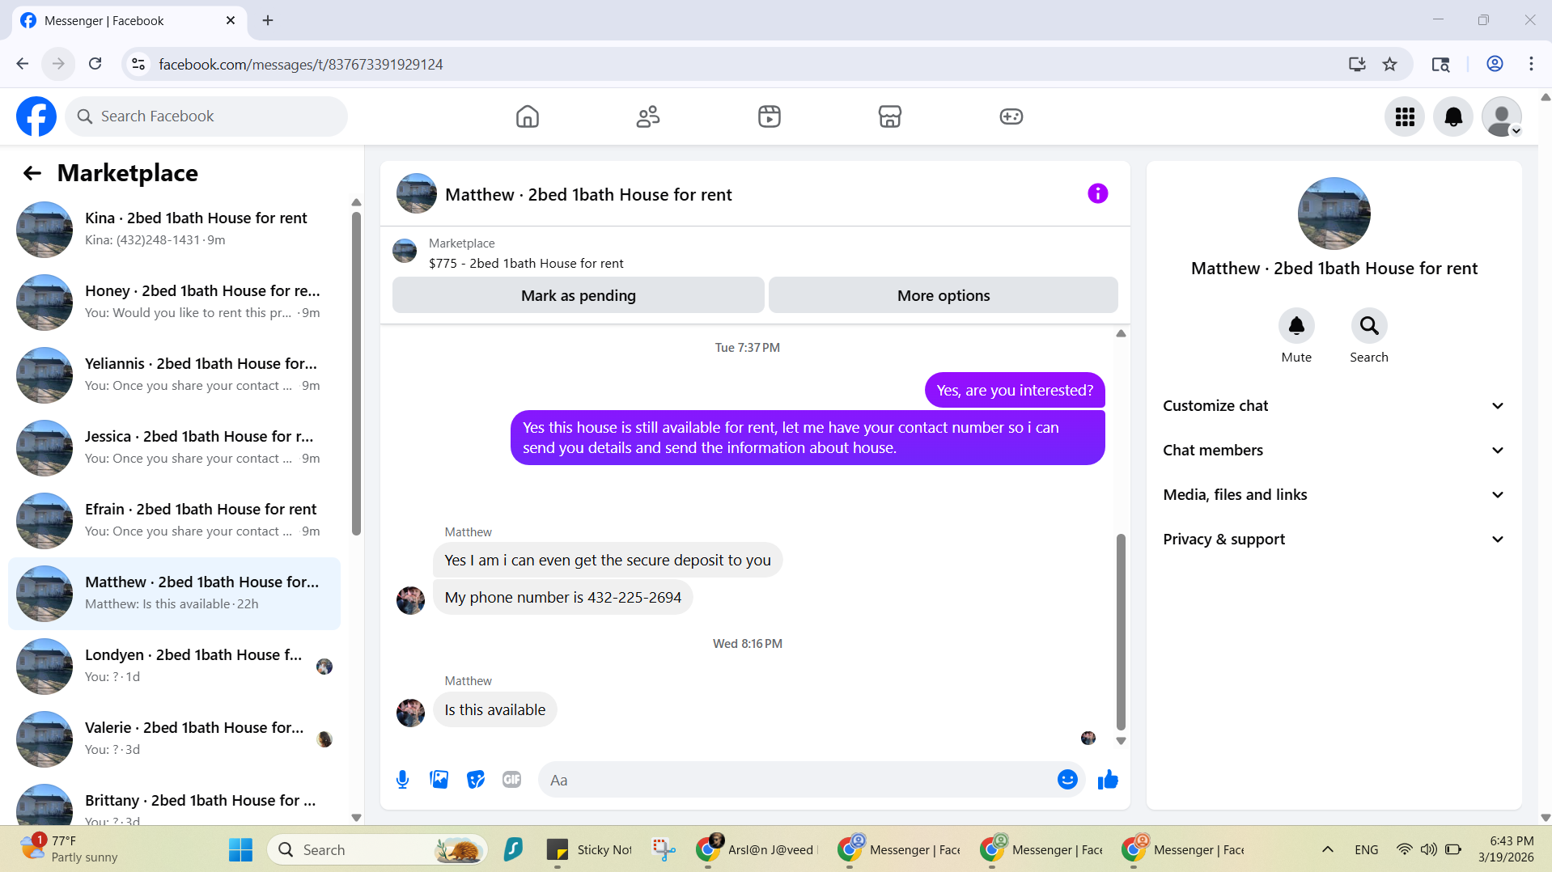1552x872 pixels.
Task: Open Snipping Tool in taskbar
Action: pyautogui.click(x=664, y=849)
